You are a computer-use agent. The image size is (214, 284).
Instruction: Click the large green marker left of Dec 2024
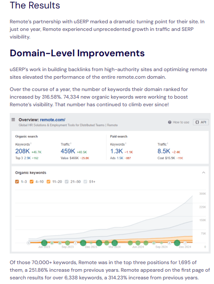[x=177, y=243]
